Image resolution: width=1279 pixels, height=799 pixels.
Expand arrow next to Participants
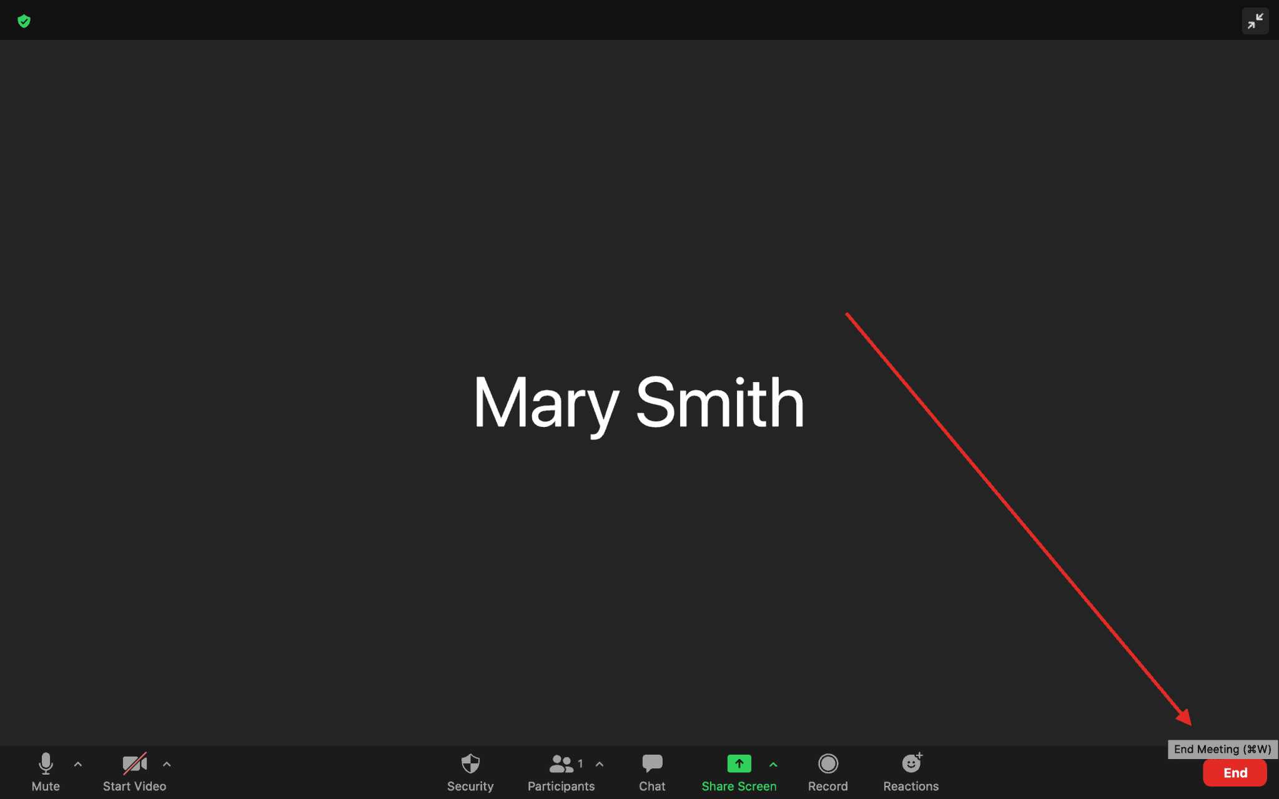click(600, 763)
